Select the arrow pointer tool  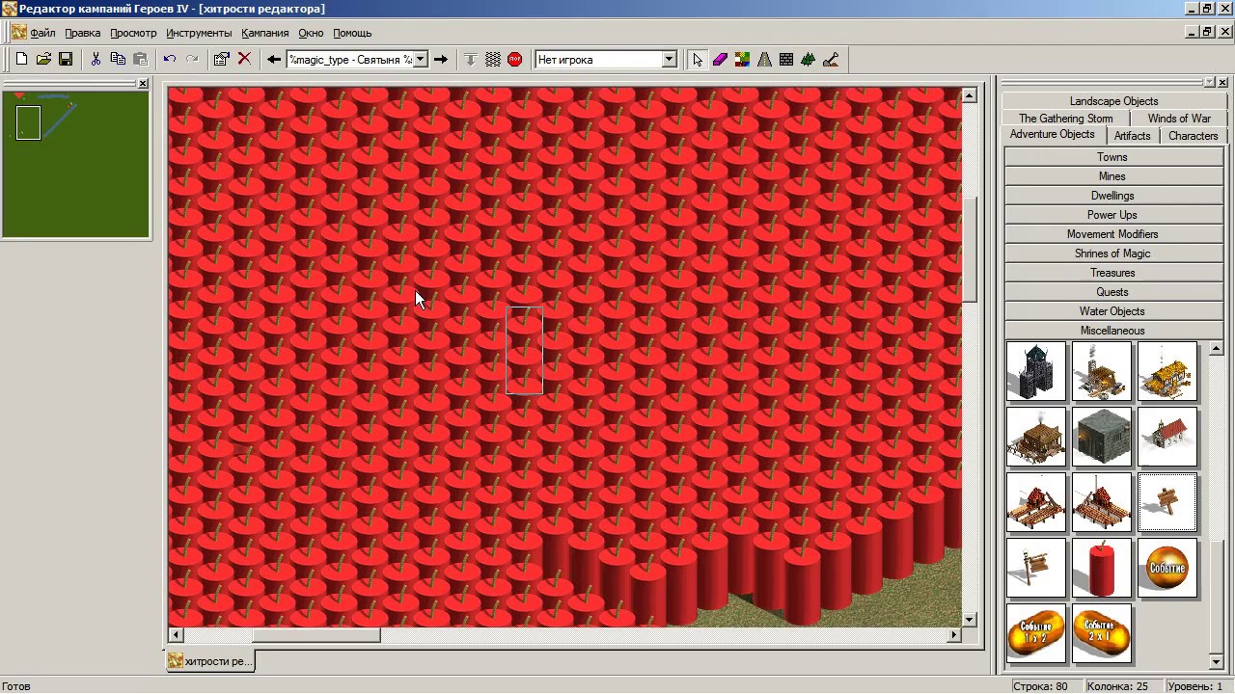click(x=698, y=60)
